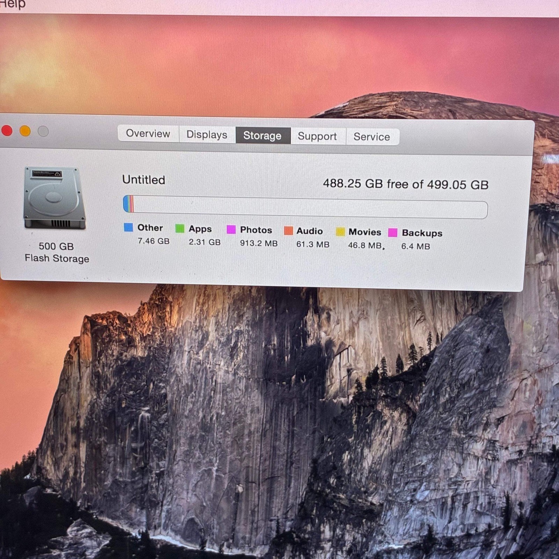Click the yellow Movies color swatch
The height and width of the screenshot is (559, 559).
[x=340, y=232]
